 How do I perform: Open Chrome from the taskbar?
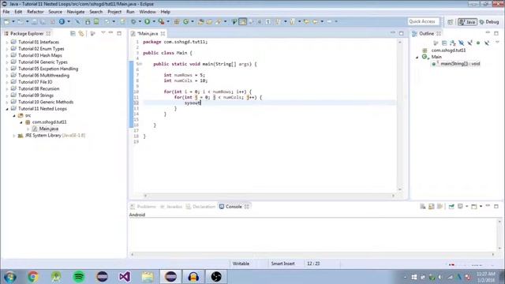coord(33,277)
